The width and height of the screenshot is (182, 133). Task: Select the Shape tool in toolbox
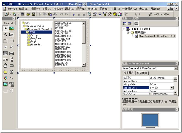[5, 78]
